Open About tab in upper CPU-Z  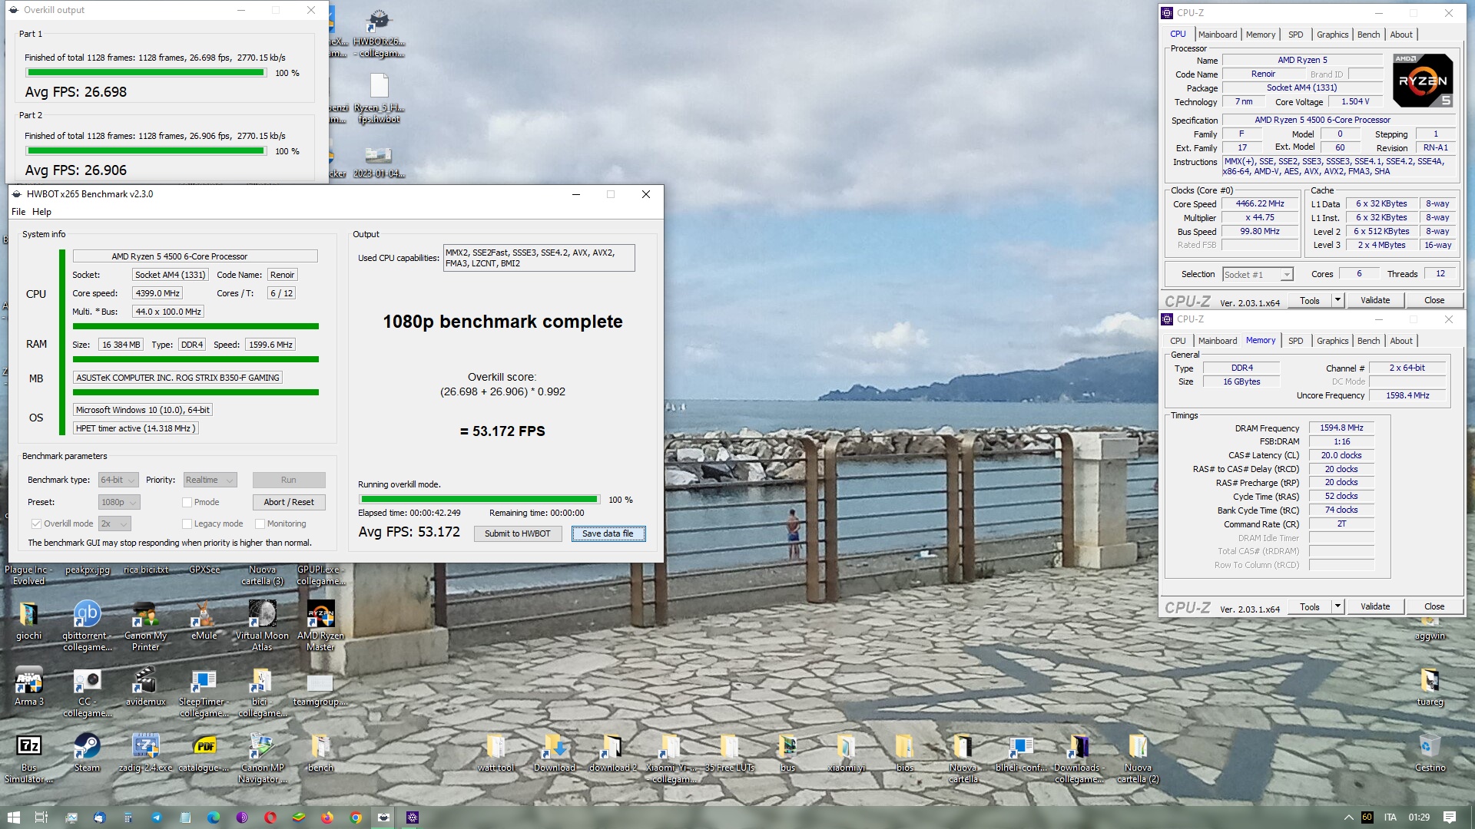click(1401, 35)
